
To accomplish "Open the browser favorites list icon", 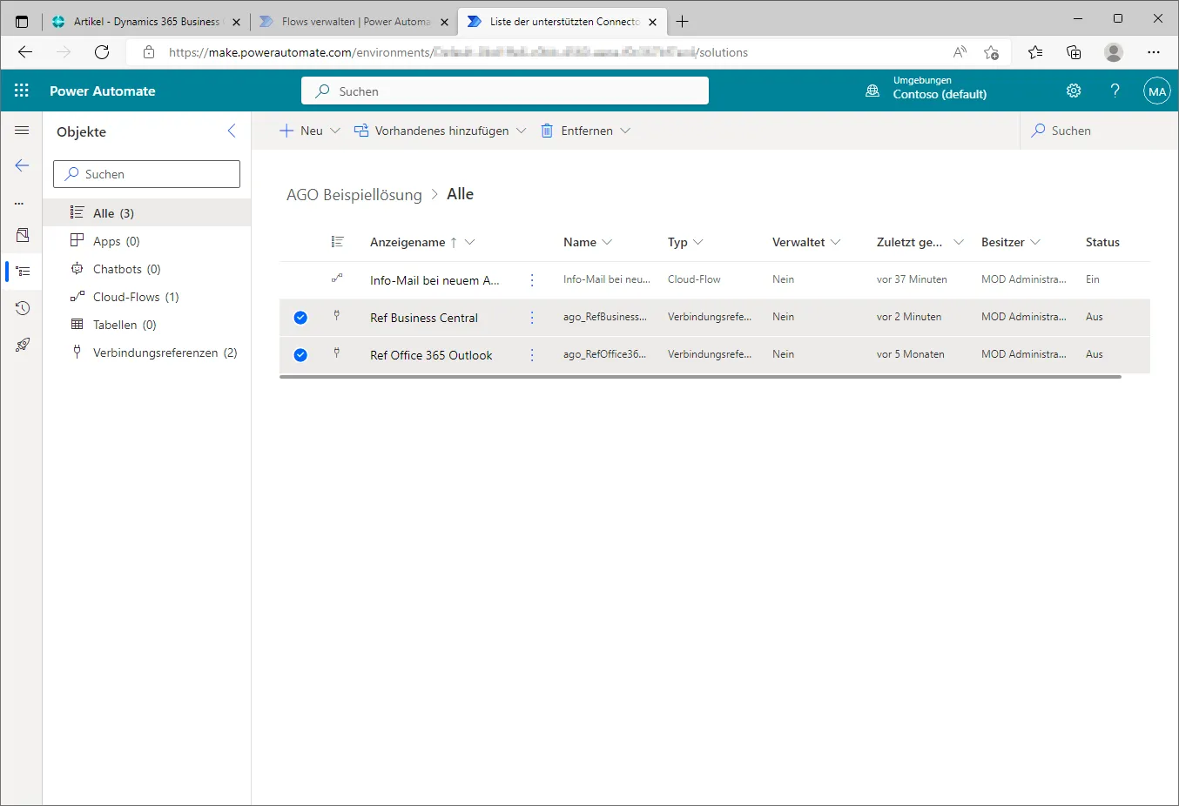I will (x=1035, y=52).
